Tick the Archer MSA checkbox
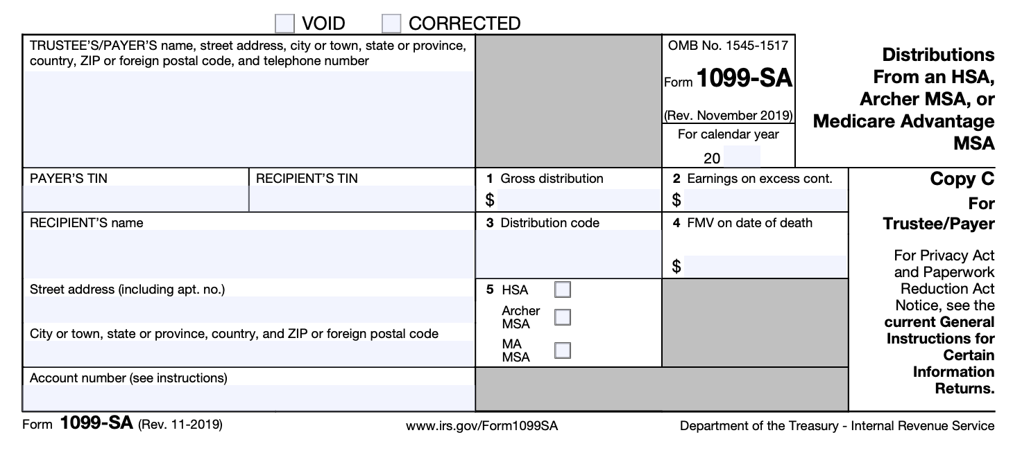 pyautogui.click(x=563, y=317)
